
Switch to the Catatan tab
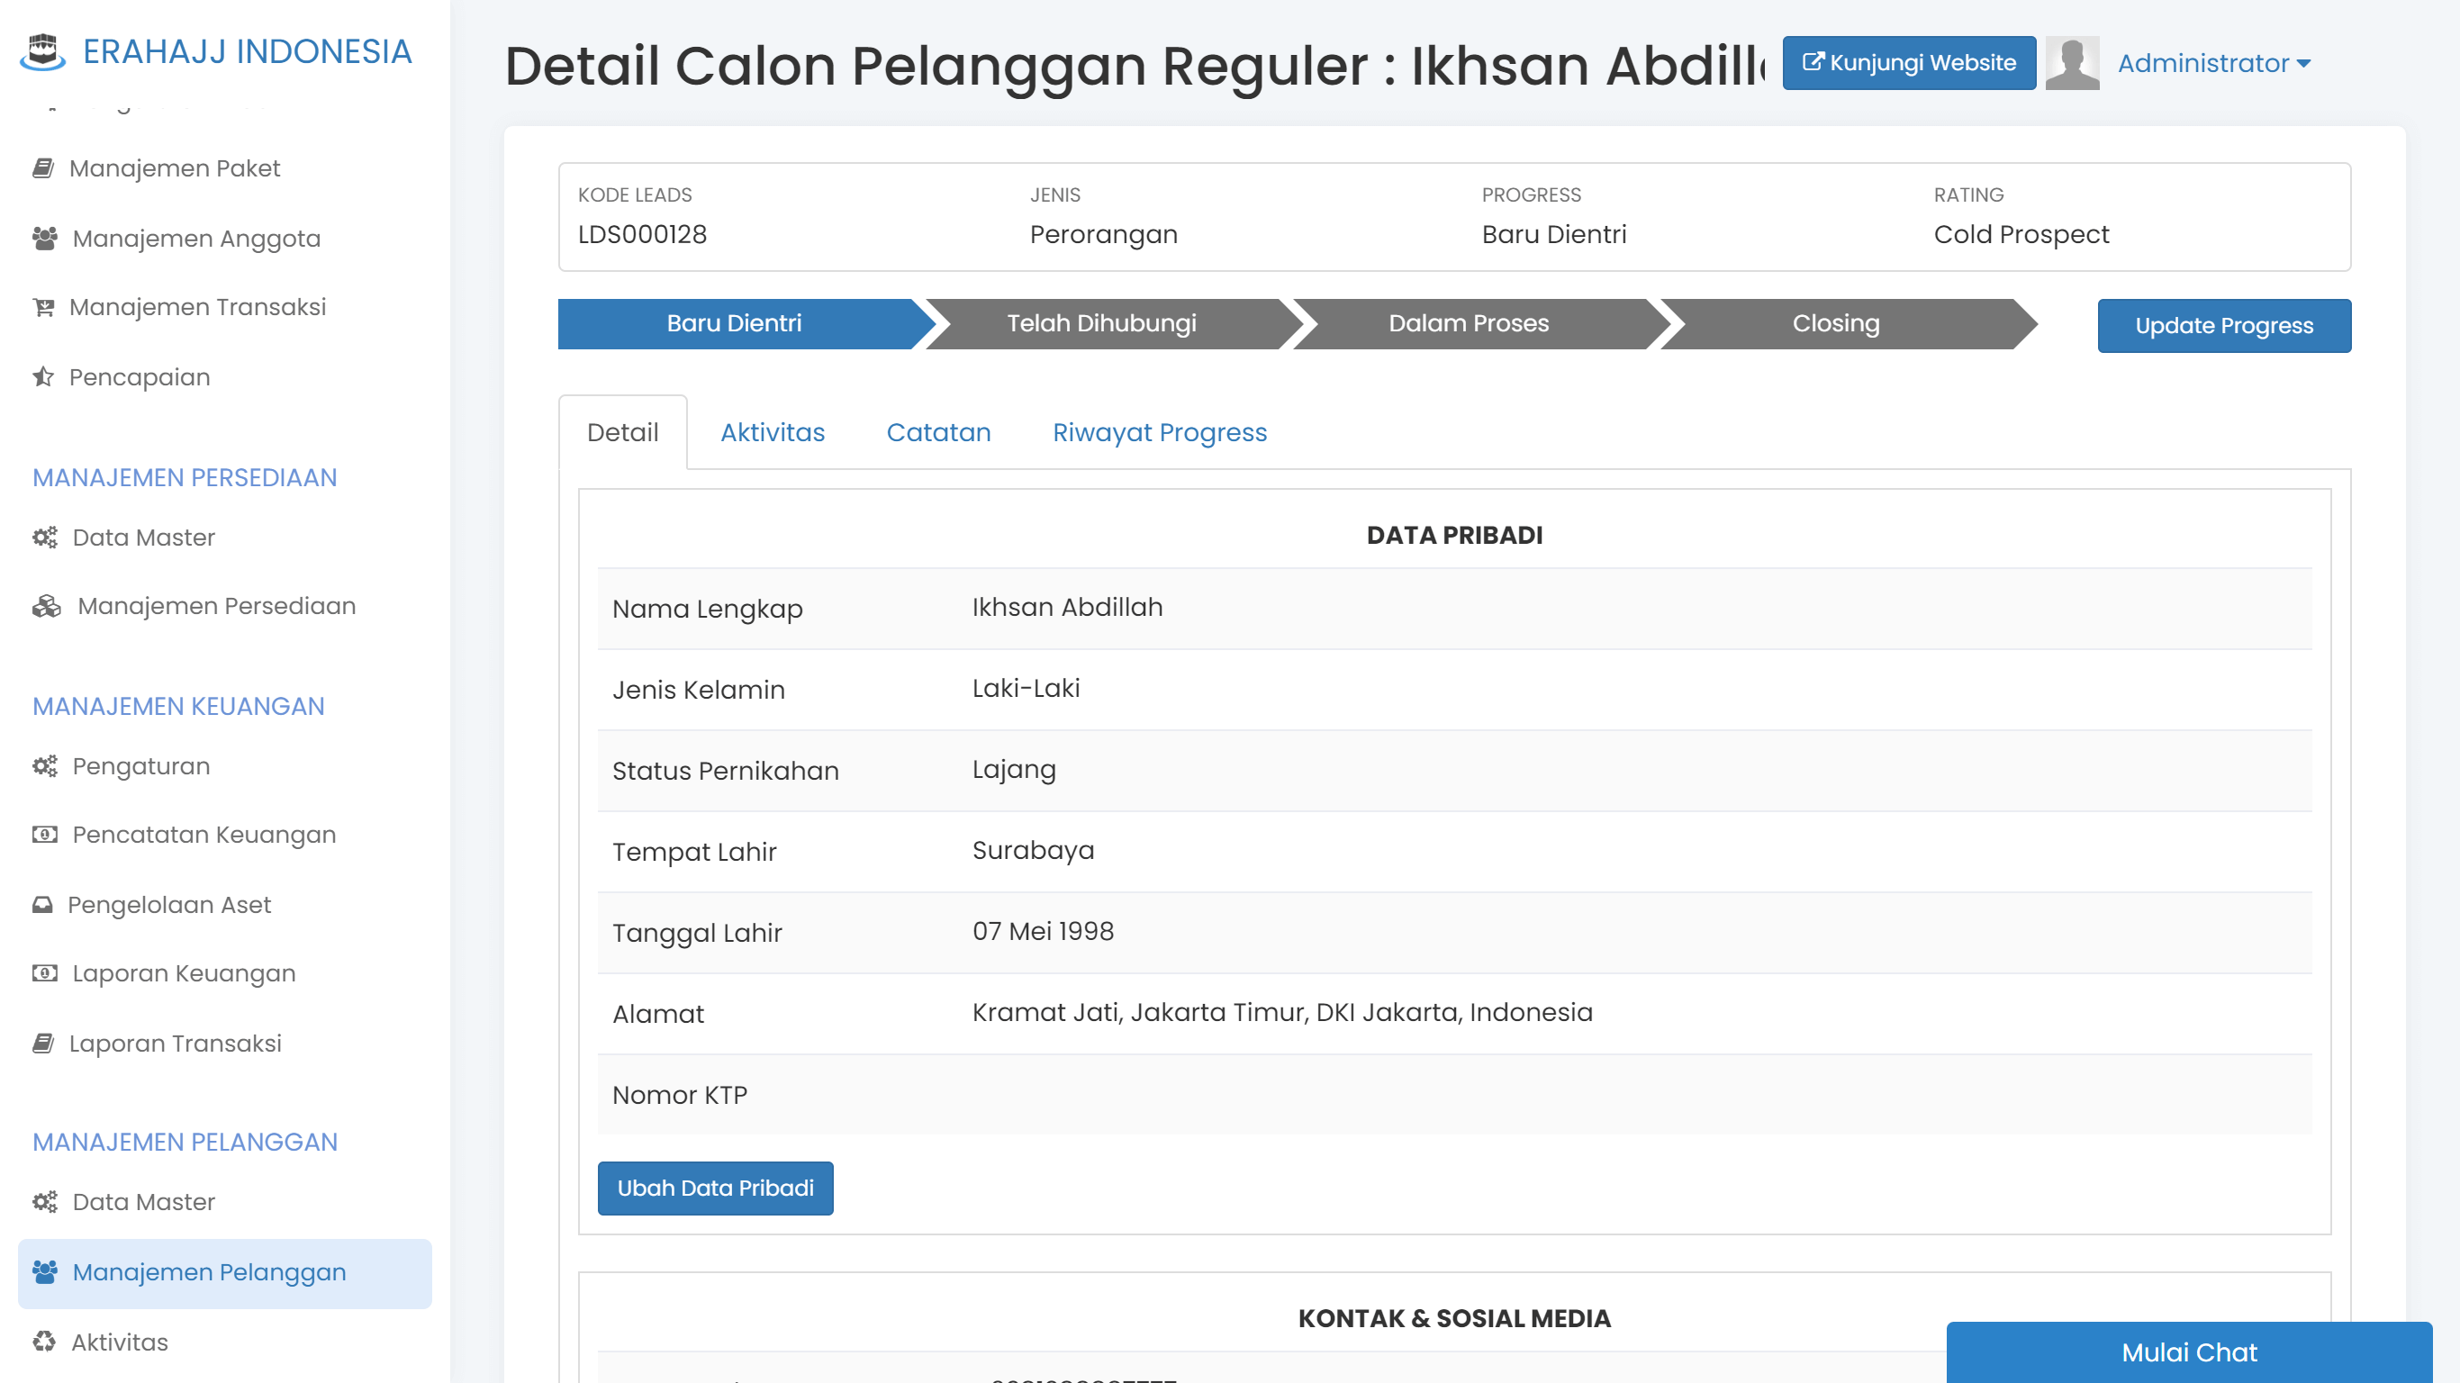pos(939,431)
